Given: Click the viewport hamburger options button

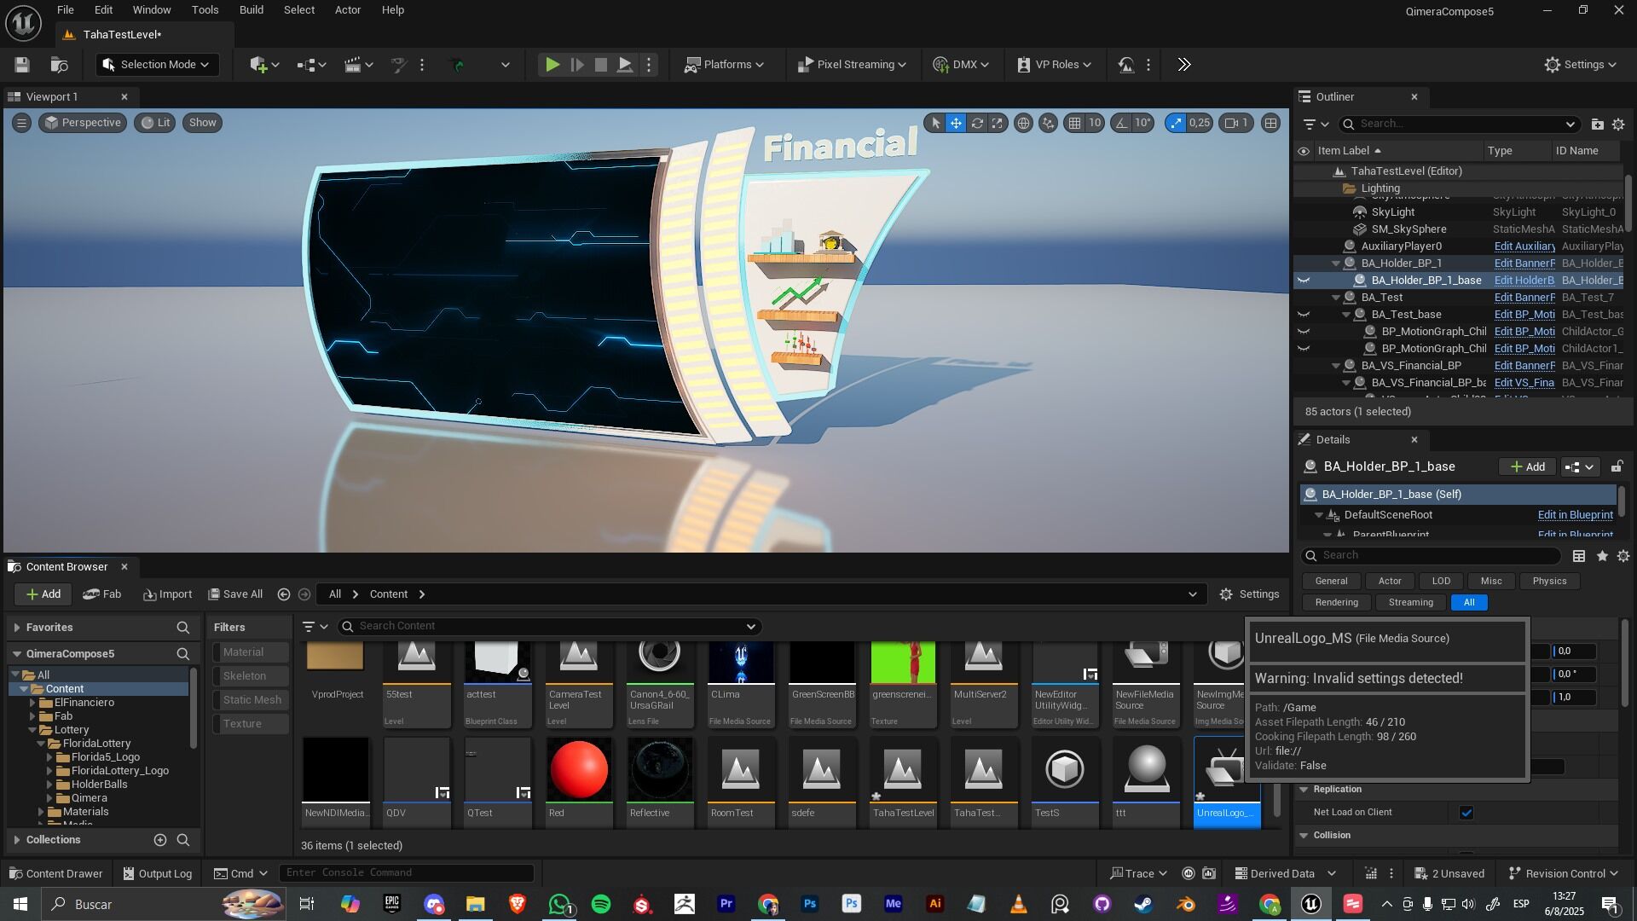Looking at the screenshot, I should click(22, 123).
